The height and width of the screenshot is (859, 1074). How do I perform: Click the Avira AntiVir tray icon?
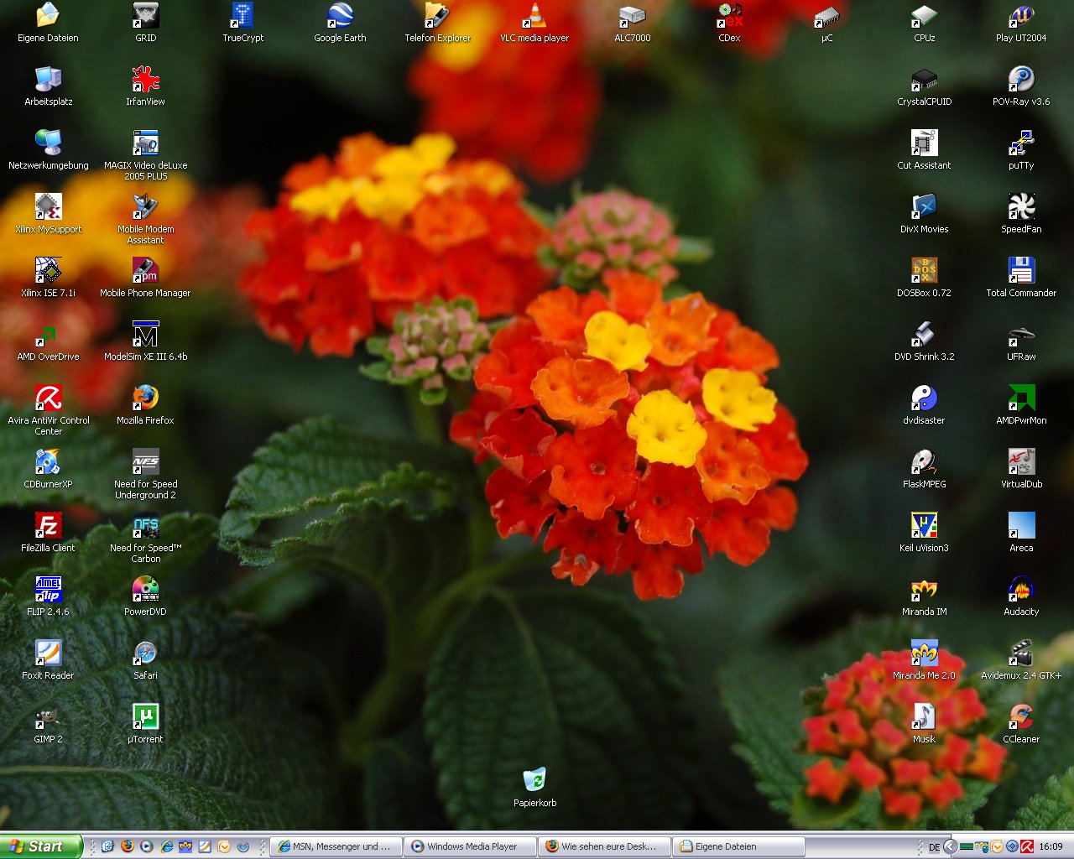pos(1027,846)
